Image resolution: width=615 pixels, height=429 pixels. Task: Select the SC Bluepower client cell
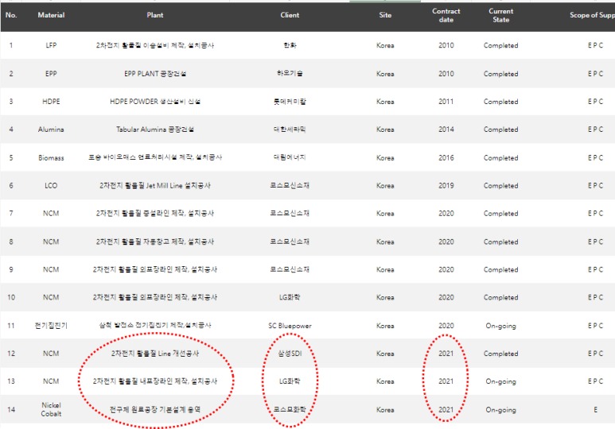pyautogui.click(x=290, y=326)
